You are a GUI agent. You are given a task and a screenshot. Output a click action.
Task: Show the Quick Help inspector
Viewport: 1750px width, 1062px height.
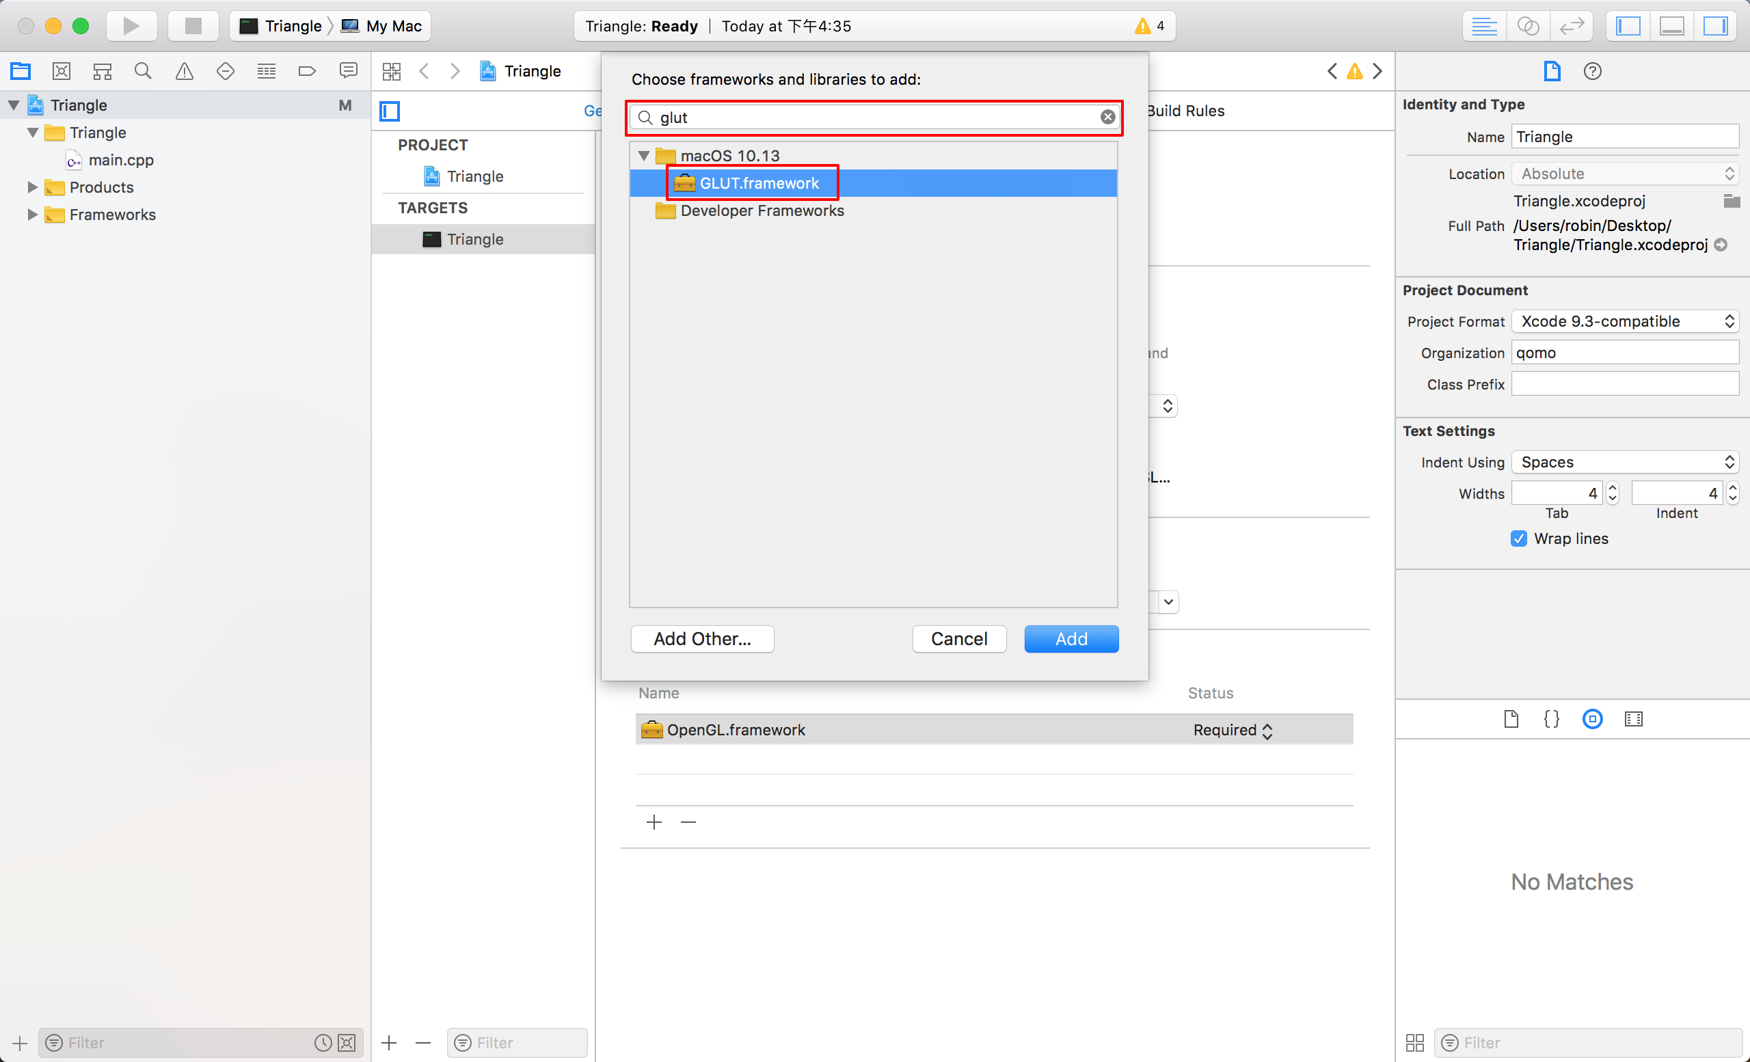pyautogui.click(x=1592, y=71)
